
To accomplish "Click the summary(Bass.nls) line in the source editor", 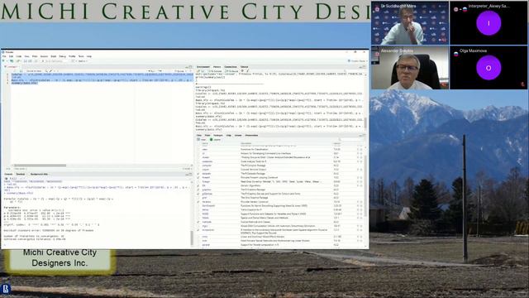I will pyautogui.click(x=24, y=83).
